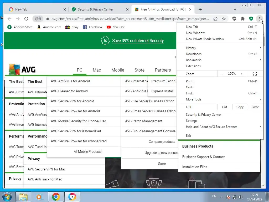Image resolution: width=269 pixels, height=202 pixels.
Task: Expand the Bookmarks submenu
Action: 220,60
